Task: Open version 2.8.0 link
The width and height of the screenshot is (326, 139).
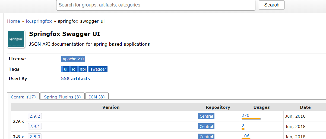Action: tap(35, 137)
